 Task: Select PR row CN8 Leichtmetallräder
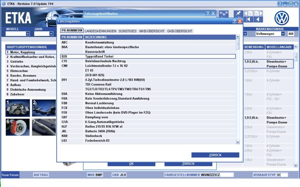point(148,70)
